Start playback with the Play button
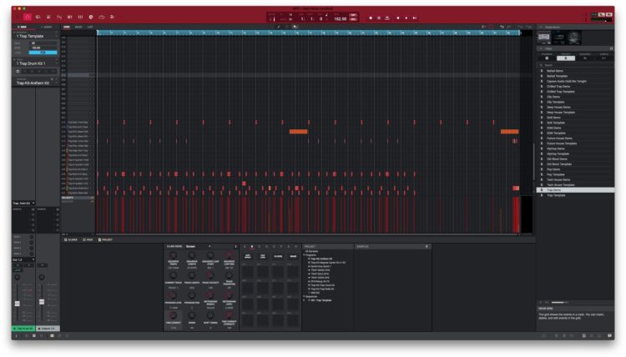 coord(406,18)
